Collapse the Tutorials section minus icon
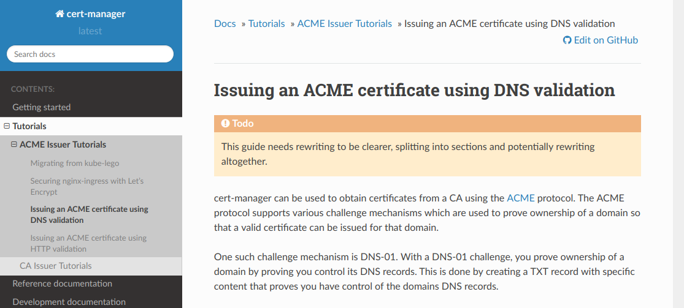The width and height of the screenshot is (684, 308). pos(7,126)
